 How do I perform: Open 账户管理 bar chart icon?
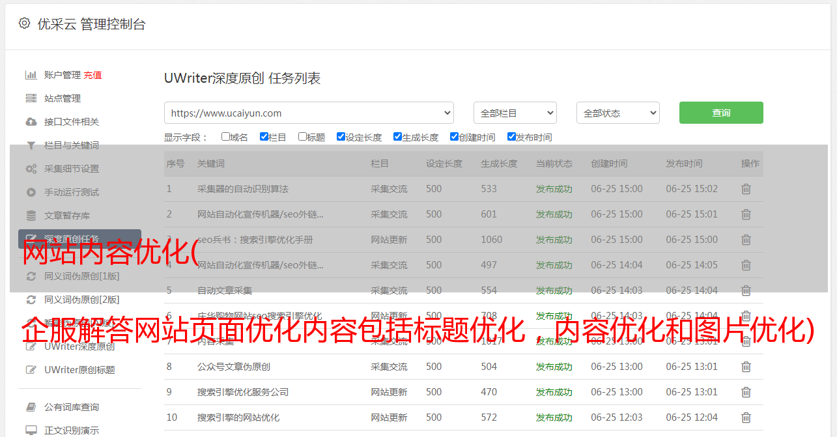[31, 75]
